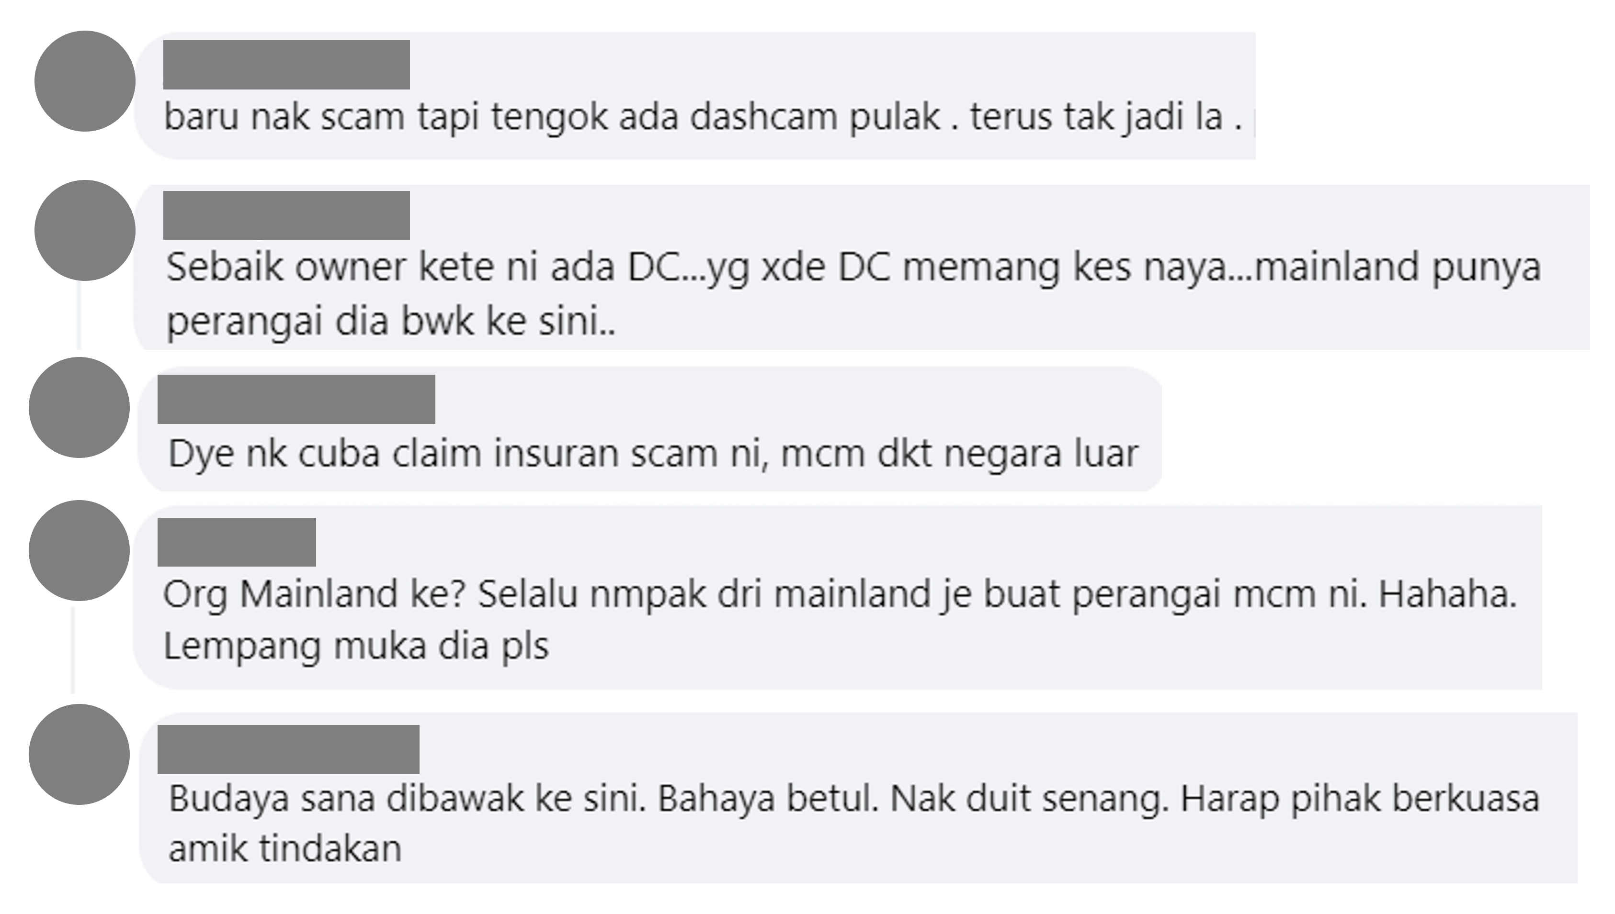The image size is (1615, 914).
Task: Open redacted commenter name above 'Dye nk cuba'
Action: pyautogui.click(x=296, y=399)
